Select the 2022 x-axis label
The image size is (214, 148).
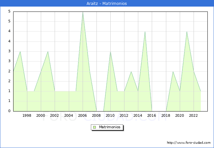(x=194, y=115)
